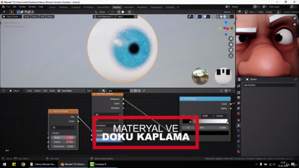The width and height of the screenshot is (299, 168).
Task: Pin the goz material in node editor
Action: [144, 91]
